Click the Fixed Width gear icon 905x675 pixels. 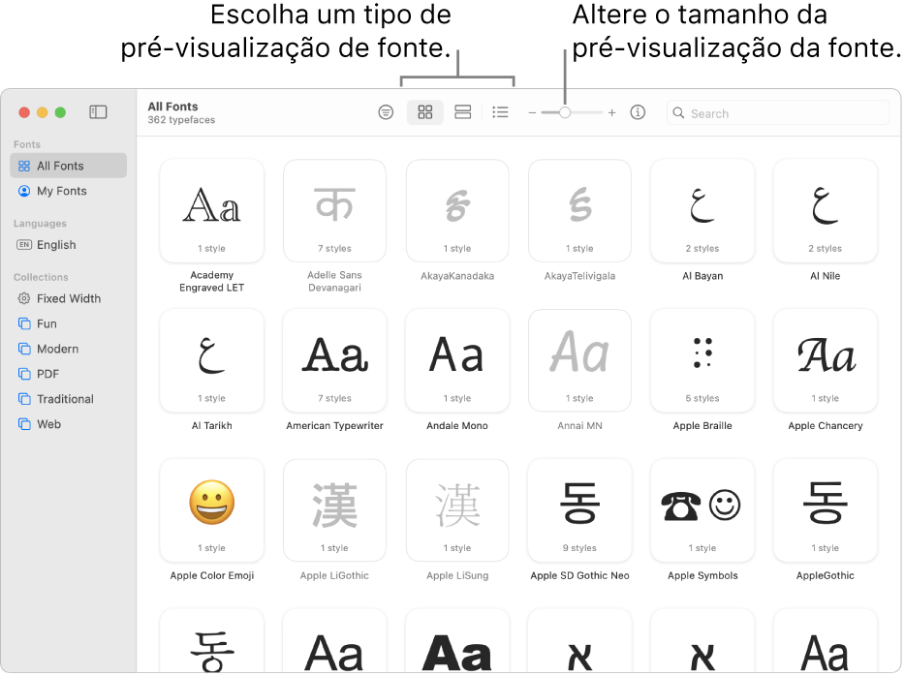pyautogui.click(x=23, y=299)
